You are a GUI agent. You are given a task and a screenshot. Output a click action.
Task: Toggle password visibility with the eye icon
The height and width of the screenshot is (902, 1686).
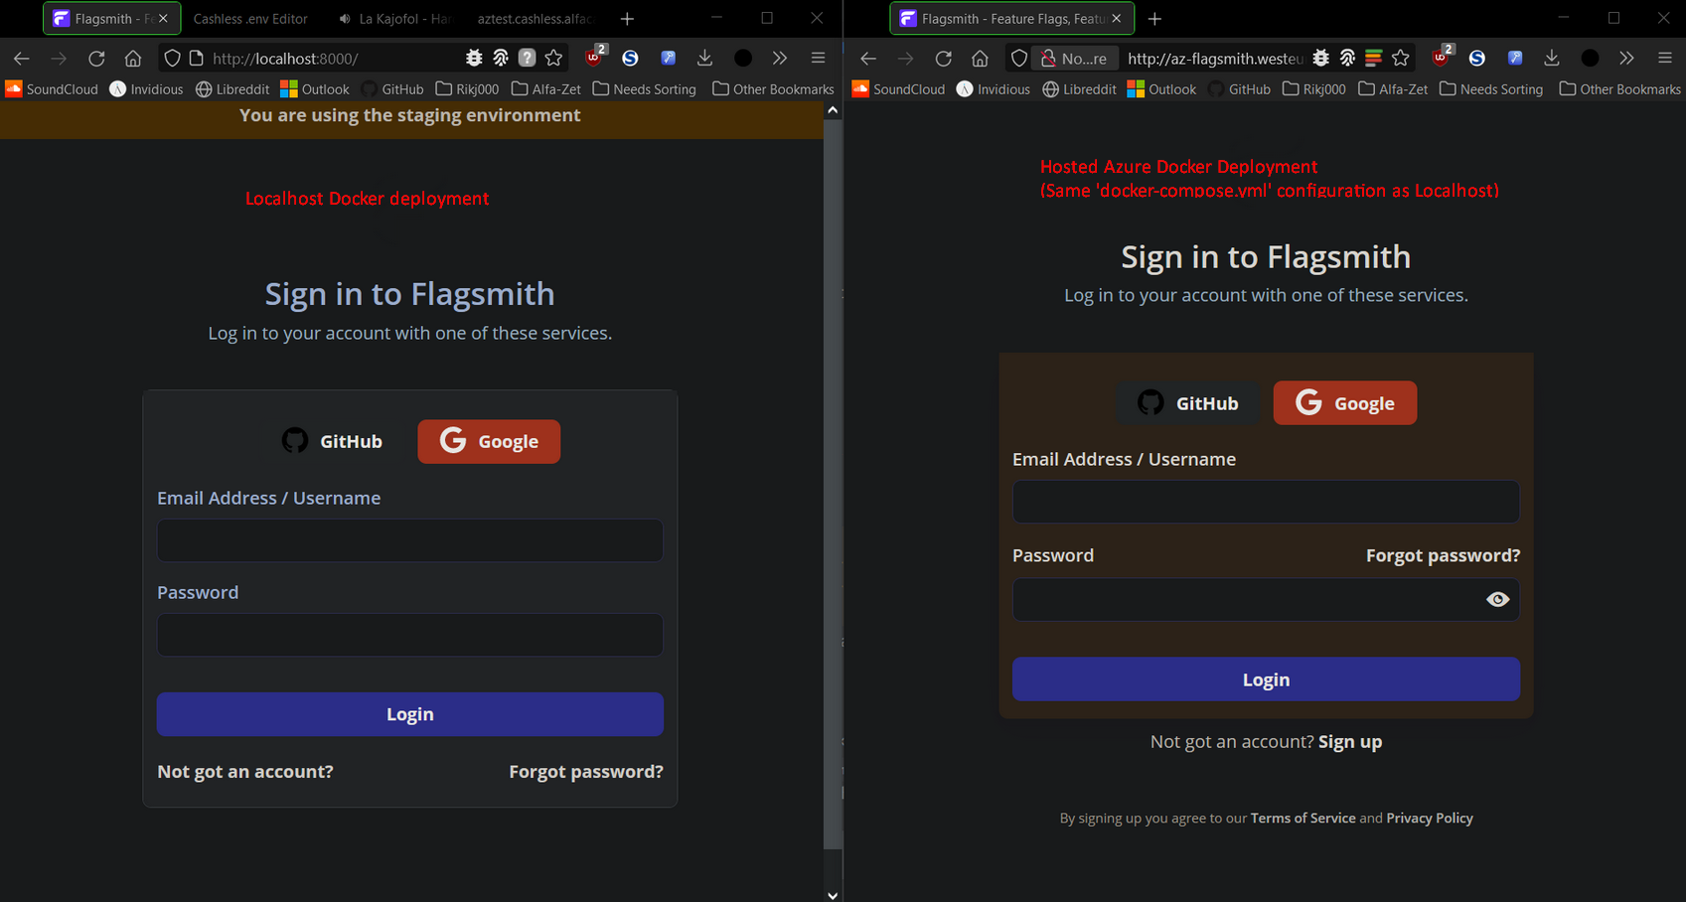click(x=1498, y=599)
